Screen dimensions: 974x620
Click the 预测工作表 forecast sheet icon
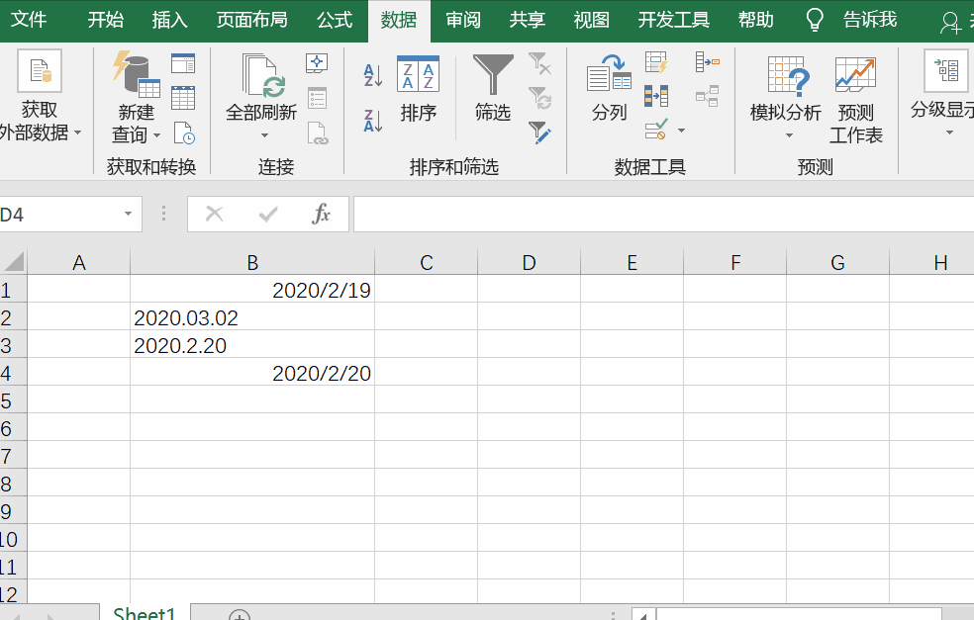[855, 99]
